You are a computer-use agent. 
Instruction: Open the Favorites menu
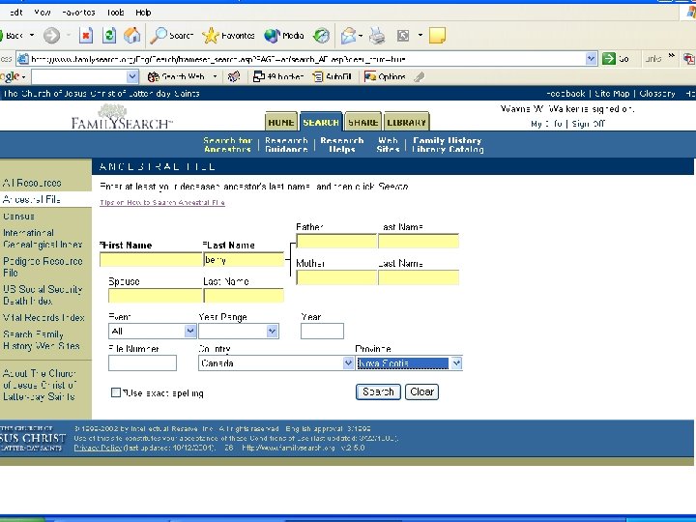click(x=78, y=13)
